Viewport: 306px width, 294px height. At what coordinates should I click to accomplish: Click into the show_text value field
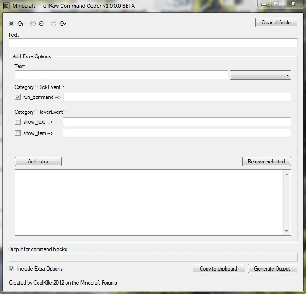tap(177, 122)
